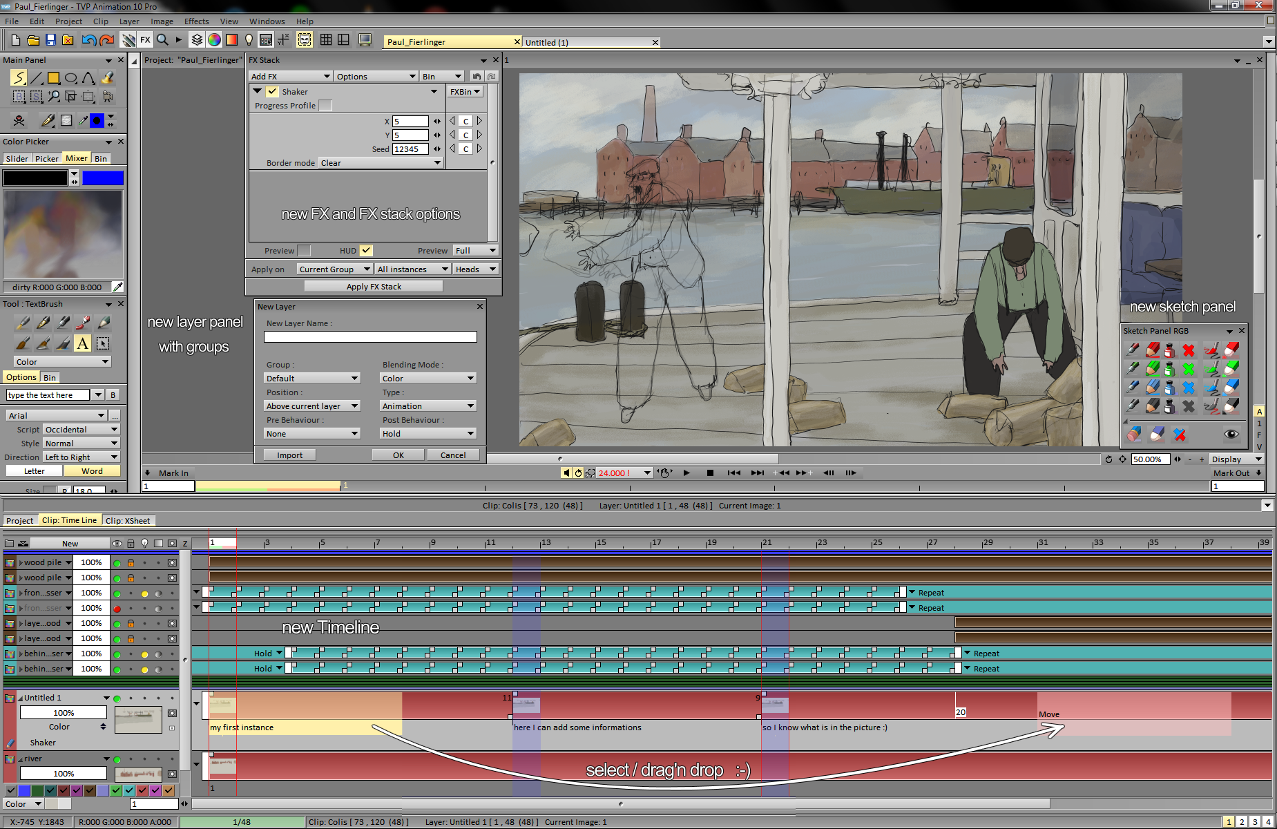Toggle the HUD checkbox in FX Stack

[x=366, y=250]
